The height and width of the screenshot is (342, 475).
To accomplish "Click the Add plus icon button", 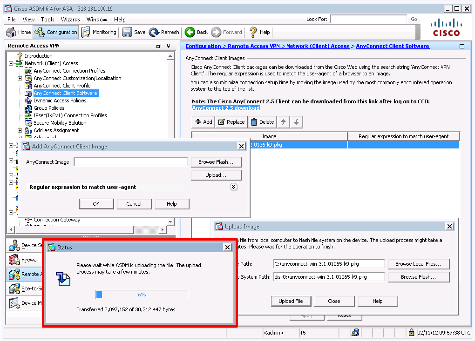I will (x=204, y=122).
